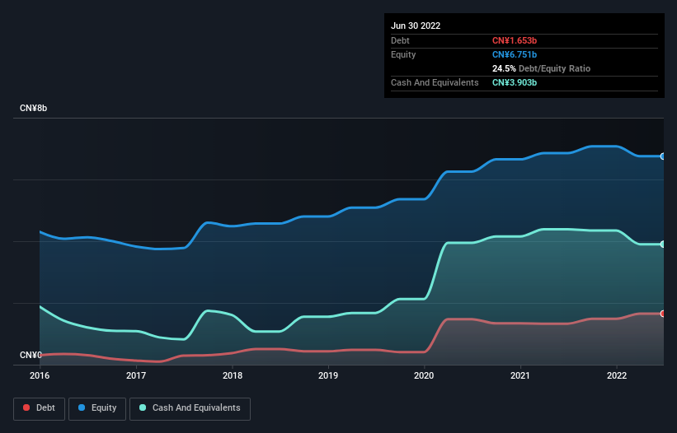Toggle the Equity series legend button

[x=97, y=408]
